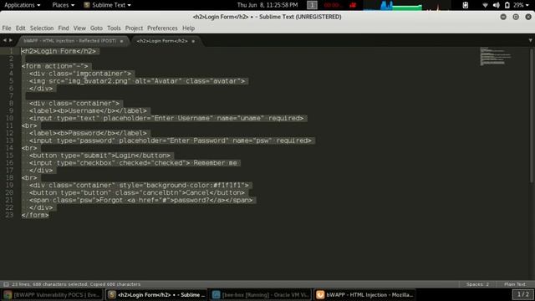535x301 pixels.
Task: Open the volume speaker icon
Action: (x=496, y=5)
